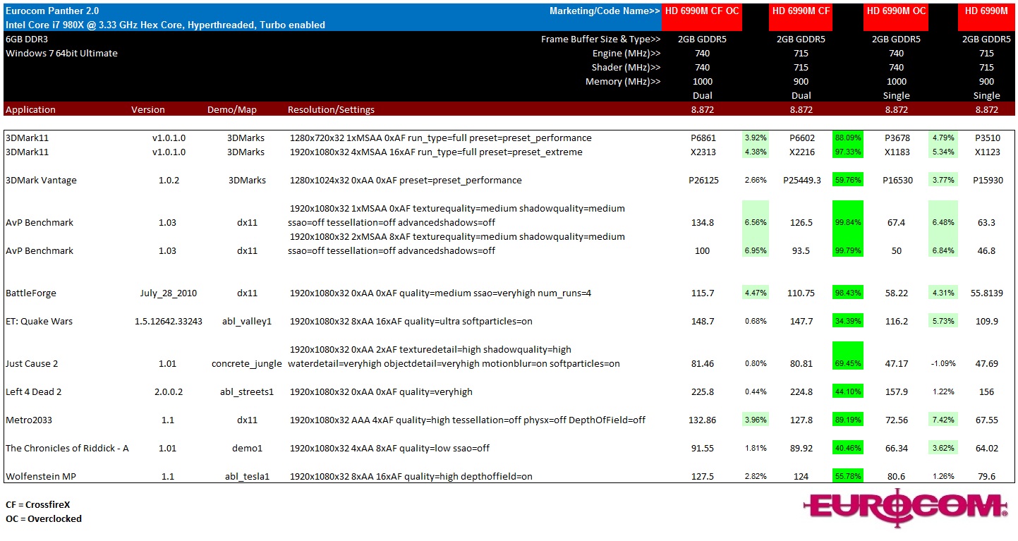Click the Resolution/Settings column header

click(331, 109)
